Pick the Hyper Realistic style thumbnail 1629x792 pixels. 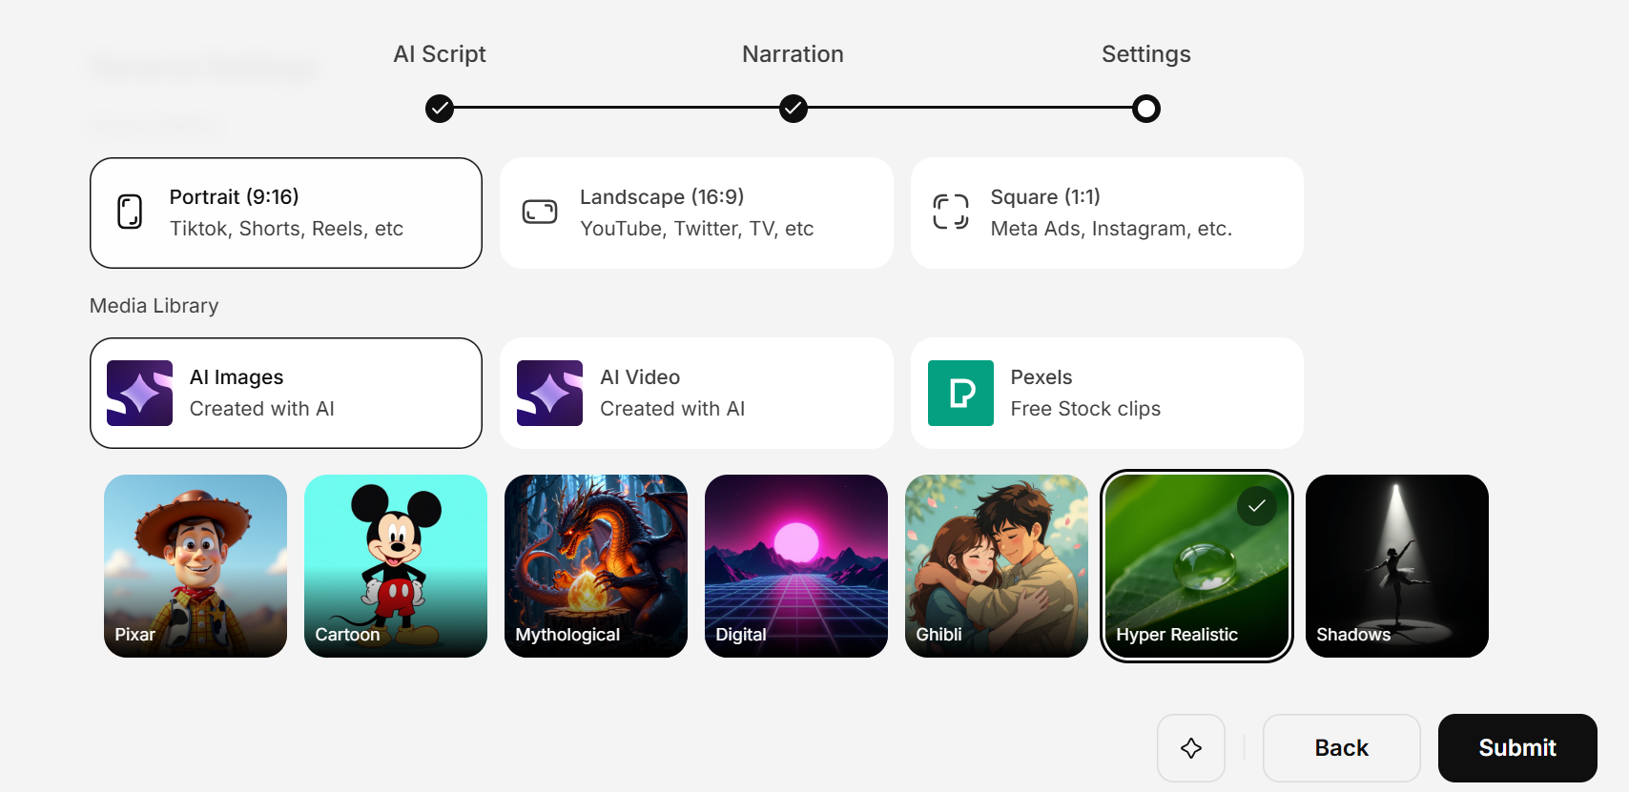point(1197,566)
